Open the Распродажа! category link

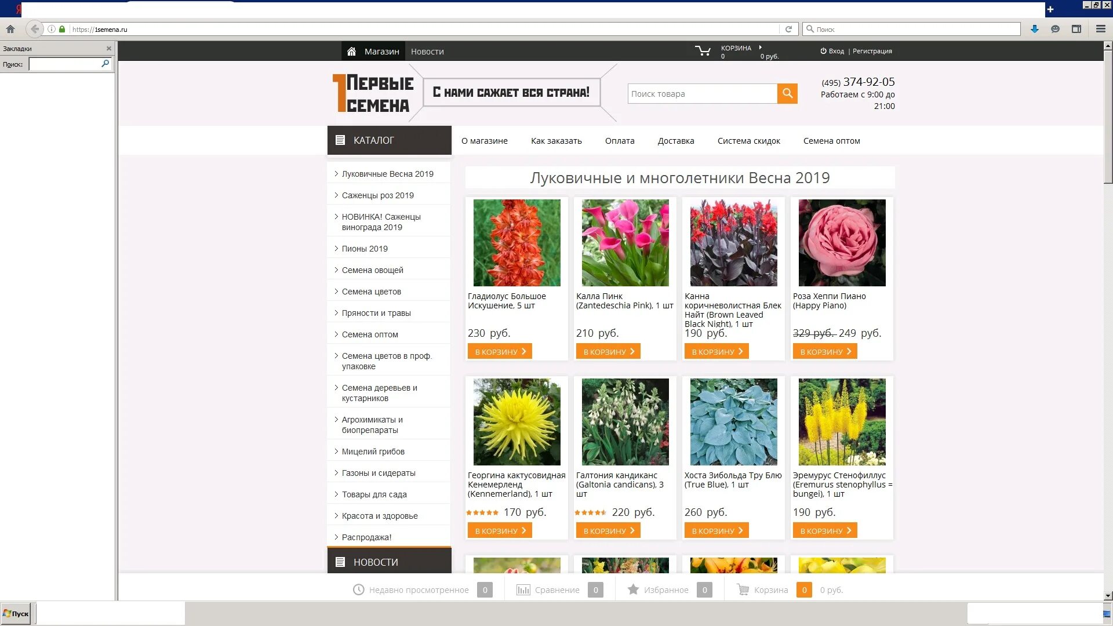367,537
